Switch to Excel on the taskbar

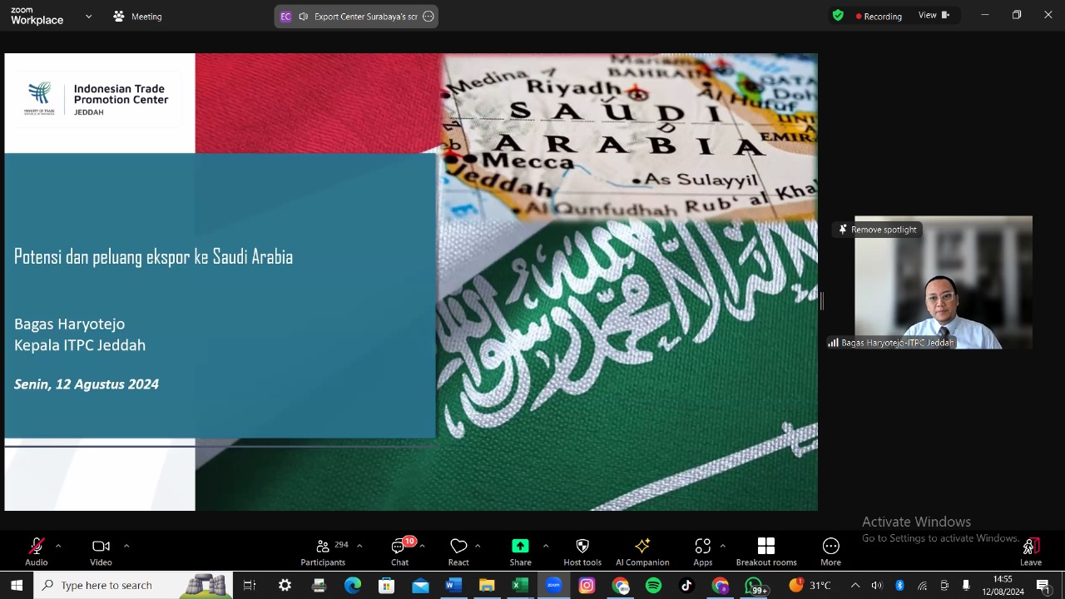(x=520, y=585)
